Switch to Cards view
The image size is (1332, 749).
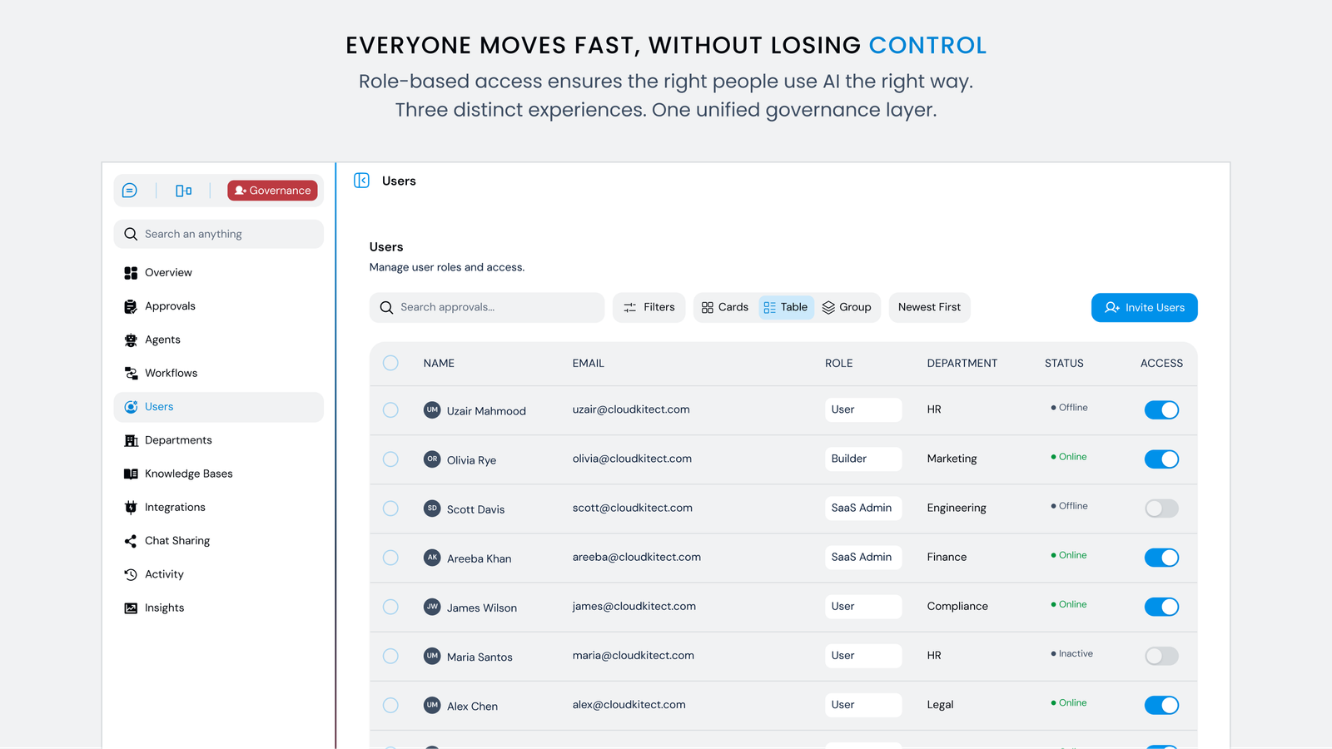(x=725, y=307)
